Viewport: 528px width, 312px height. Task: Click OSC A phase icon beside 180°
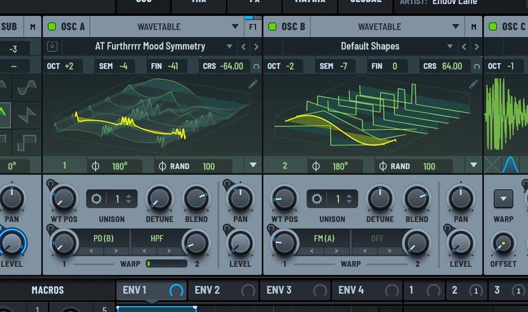95,166
